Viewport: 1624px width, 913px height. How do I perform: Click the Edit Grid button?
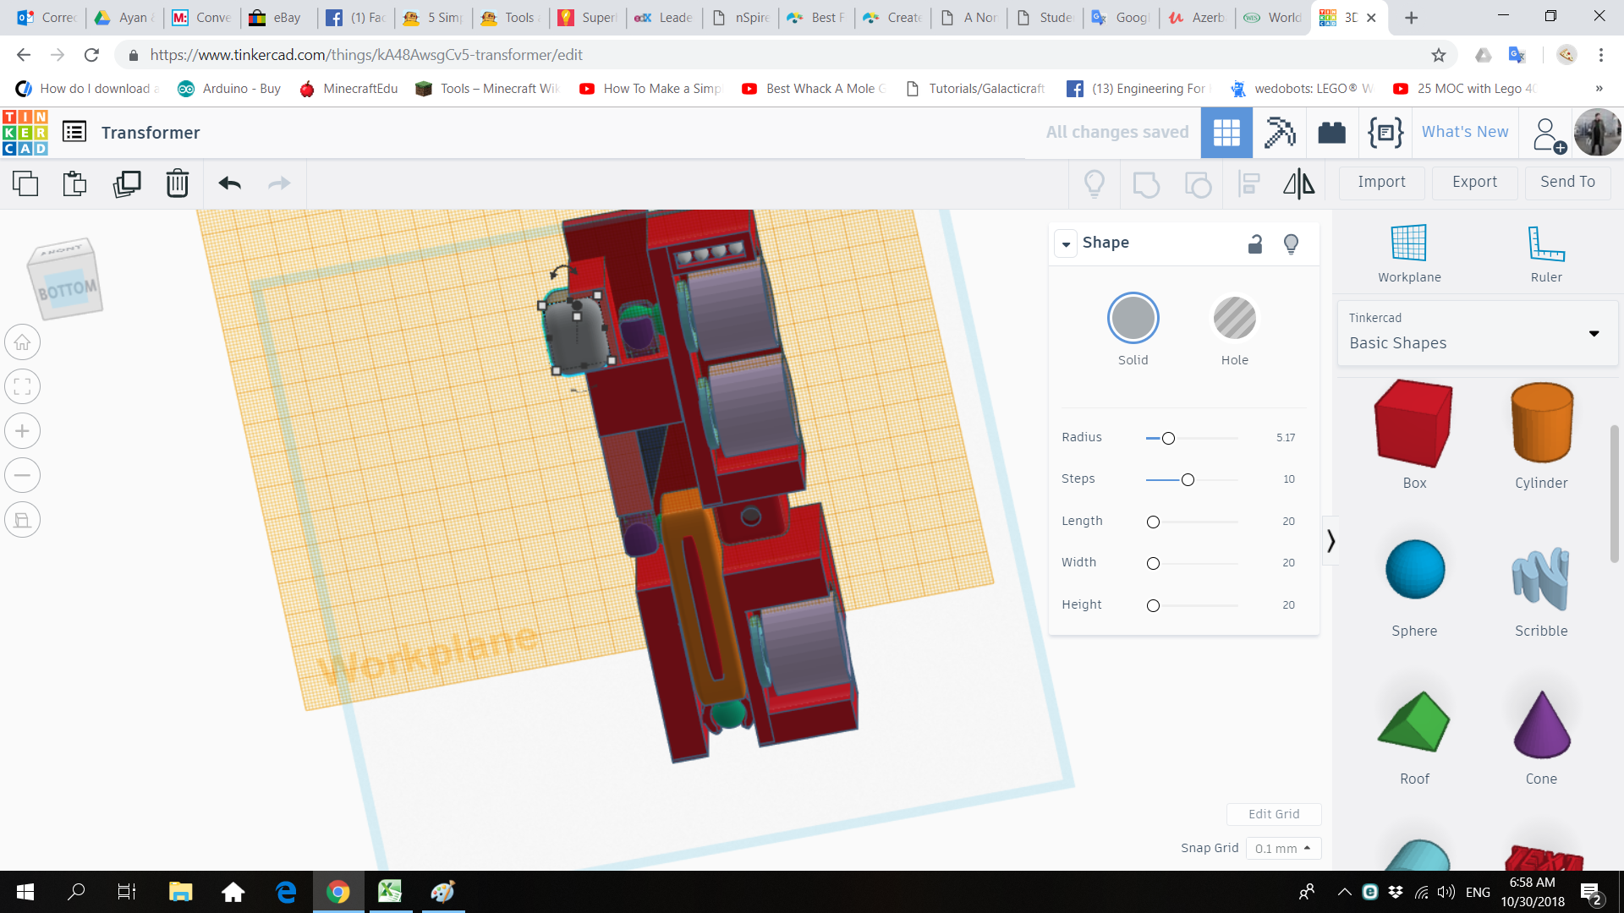(1274, 814)
